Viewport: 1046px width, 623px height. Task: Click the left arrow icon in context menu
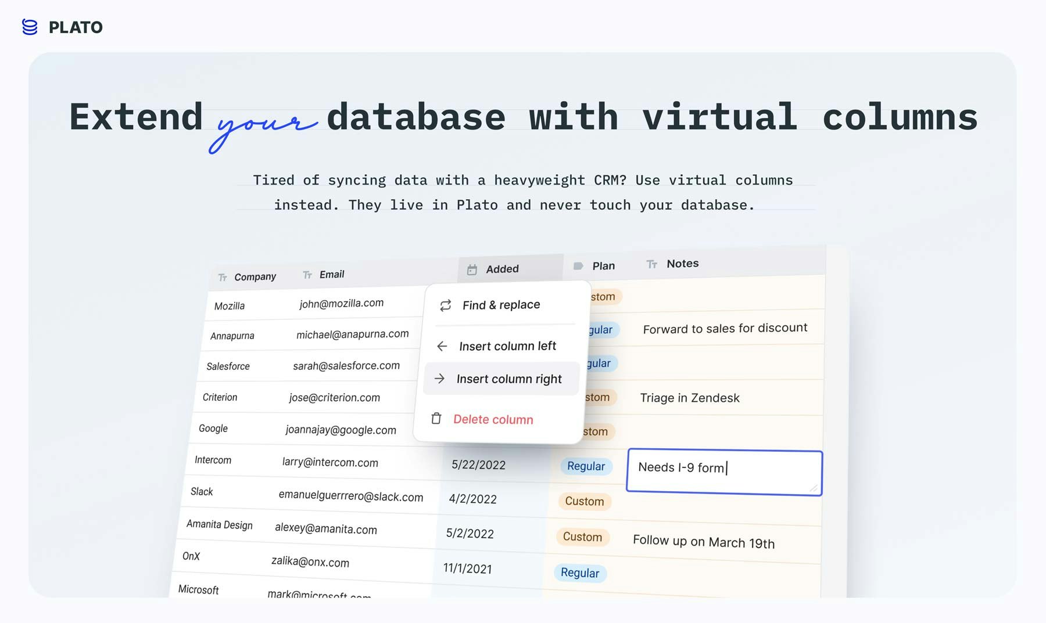[x=442, y=346]
